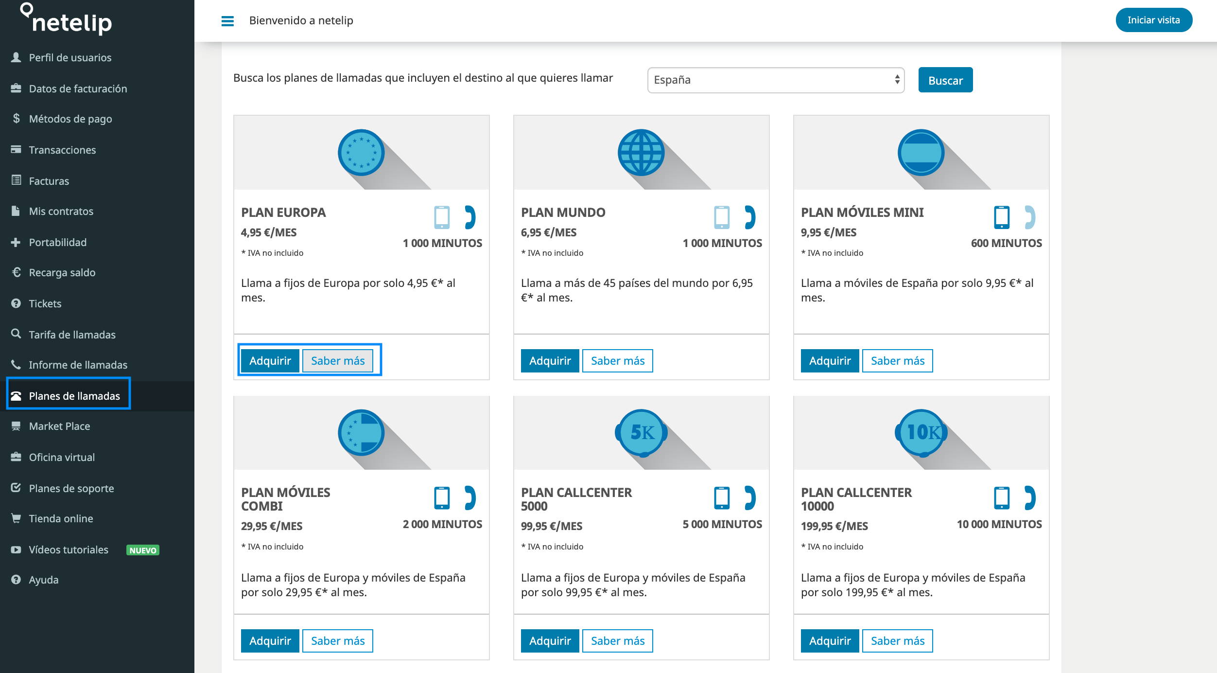
Task: Click the Plan Europa EU flag icon
Action: click(x=361, y=153)
